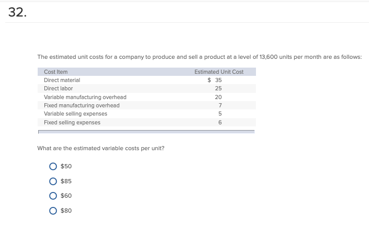The image size is (369, 225).
Task: Select the Direct material row label
Action: [x=62, y=81]
